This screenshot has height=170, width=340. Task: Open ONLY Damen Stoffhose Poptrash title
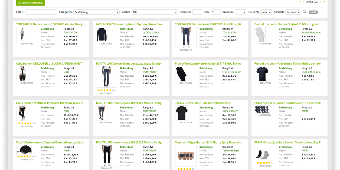coord(49,103)
